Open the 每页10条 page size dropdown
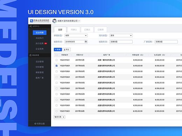182x136 pixels. coord(59,117)
